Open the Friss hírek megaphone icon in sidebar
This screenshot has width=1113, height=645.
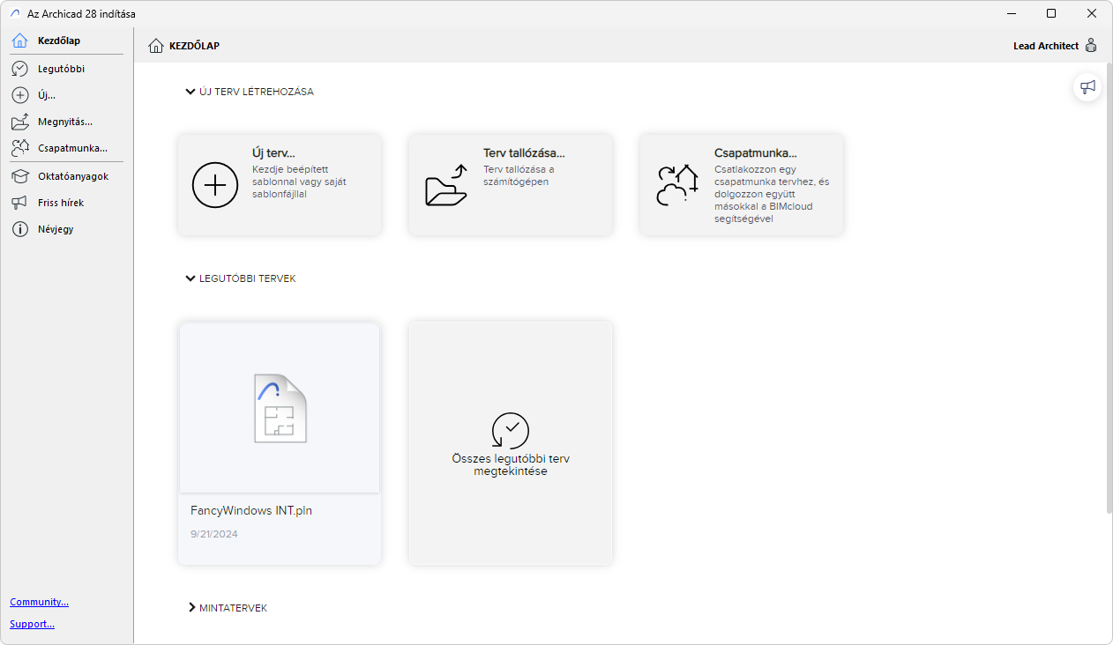[20, 203]
